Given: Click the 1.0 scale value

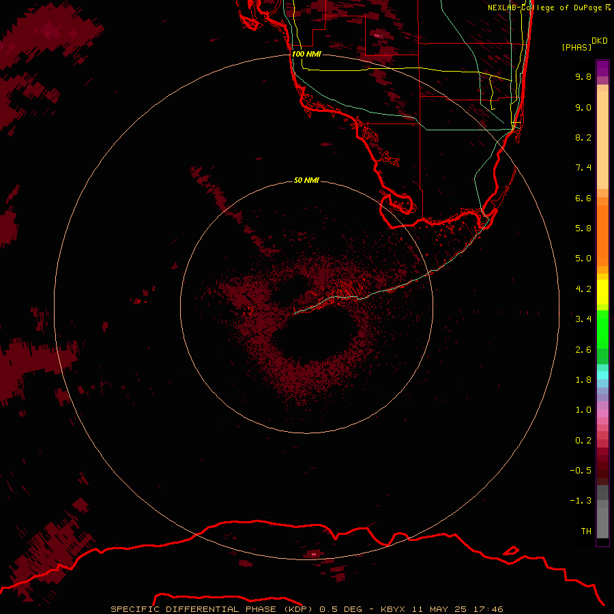Looking at the screenshot, I should [583, 410].
